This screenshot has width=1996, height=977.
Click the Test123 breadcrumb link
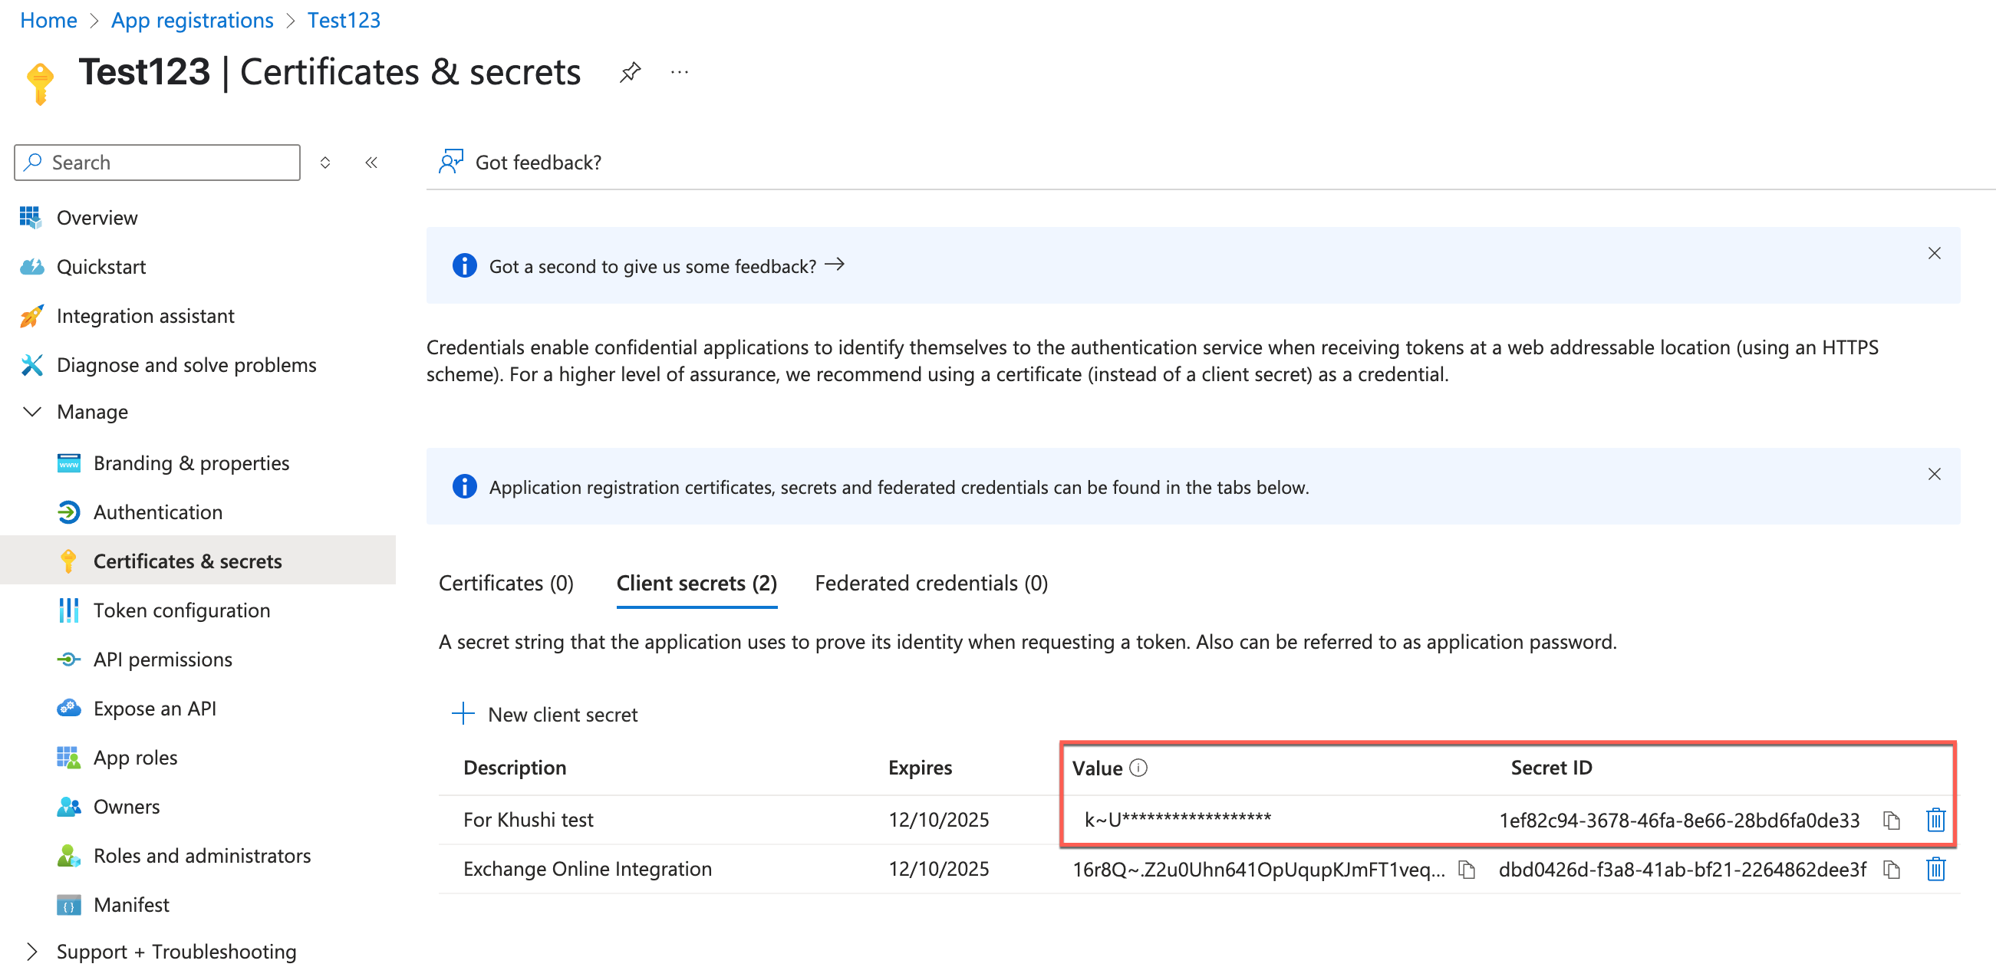[344, 20]
